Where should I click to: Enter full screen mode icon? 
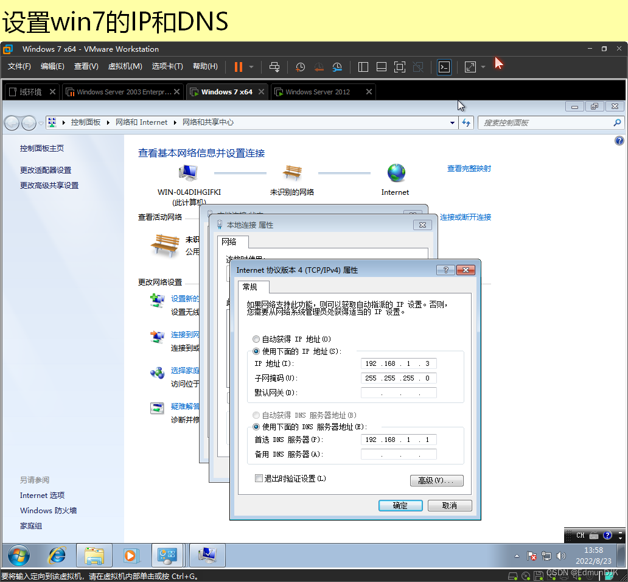click(x=400, y=67)
